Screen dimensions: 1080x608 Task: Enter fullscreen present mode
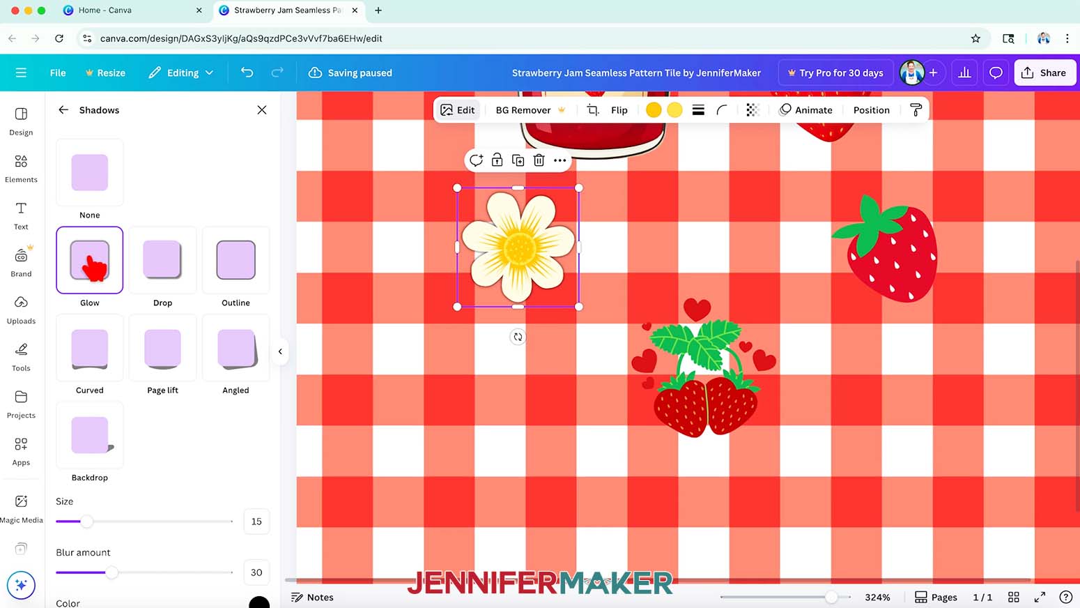click(x=1040, y=598)
